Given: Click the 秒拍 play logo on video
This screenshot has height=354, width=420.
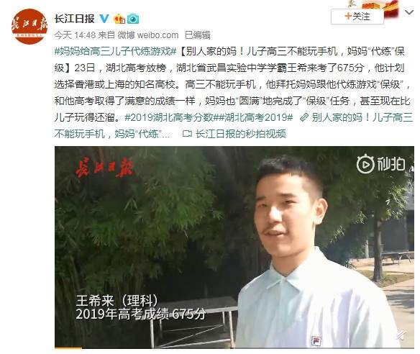Looking at the screenshot, I should [x=380, y=164].
